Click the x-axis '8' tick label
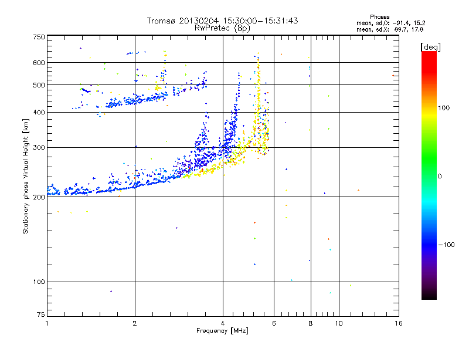 311,323
